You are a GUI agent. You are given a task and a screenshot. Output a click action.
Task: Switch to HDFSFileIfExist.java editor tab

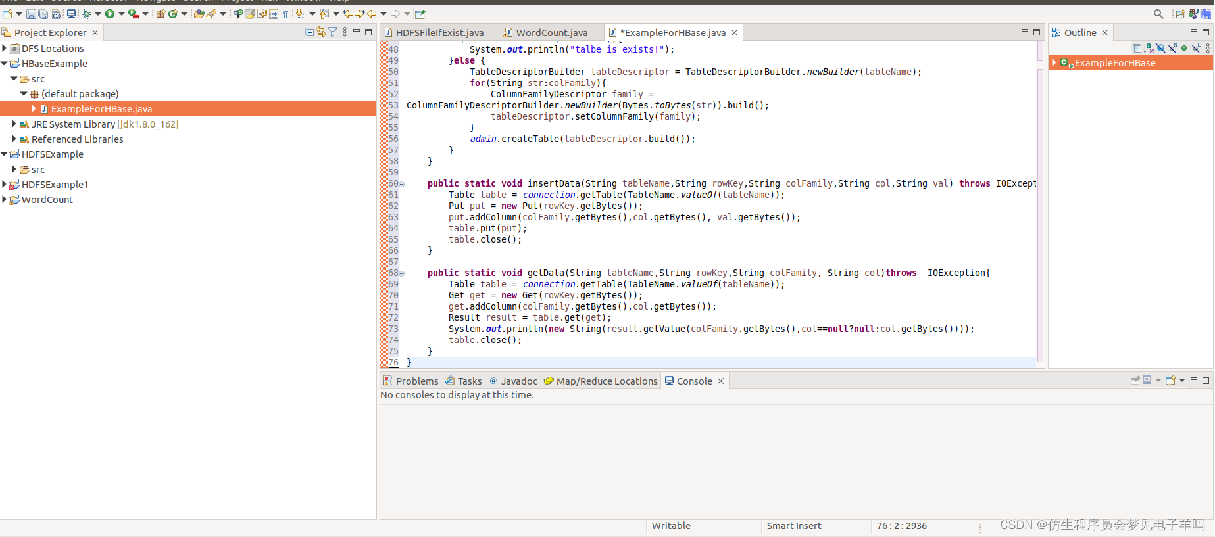pyautogui.click(x=434, y=32)
